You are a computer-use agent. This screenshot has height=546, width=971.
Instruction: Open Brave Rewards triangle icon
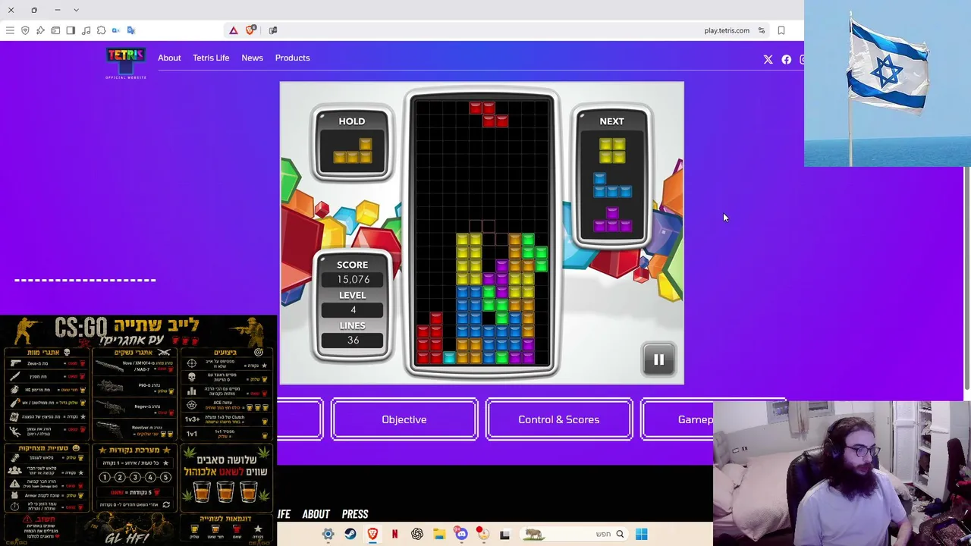234,30
